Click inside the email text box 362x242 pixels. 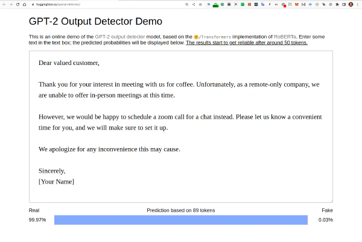coord(181,126)
